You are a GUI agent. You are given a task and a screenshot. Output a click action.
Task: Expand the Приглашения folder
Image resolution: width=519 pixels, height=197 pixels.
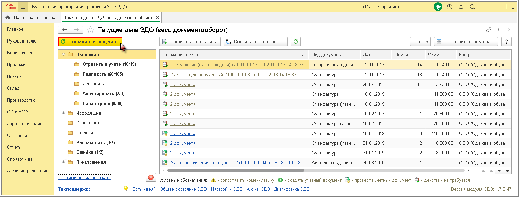63,162
